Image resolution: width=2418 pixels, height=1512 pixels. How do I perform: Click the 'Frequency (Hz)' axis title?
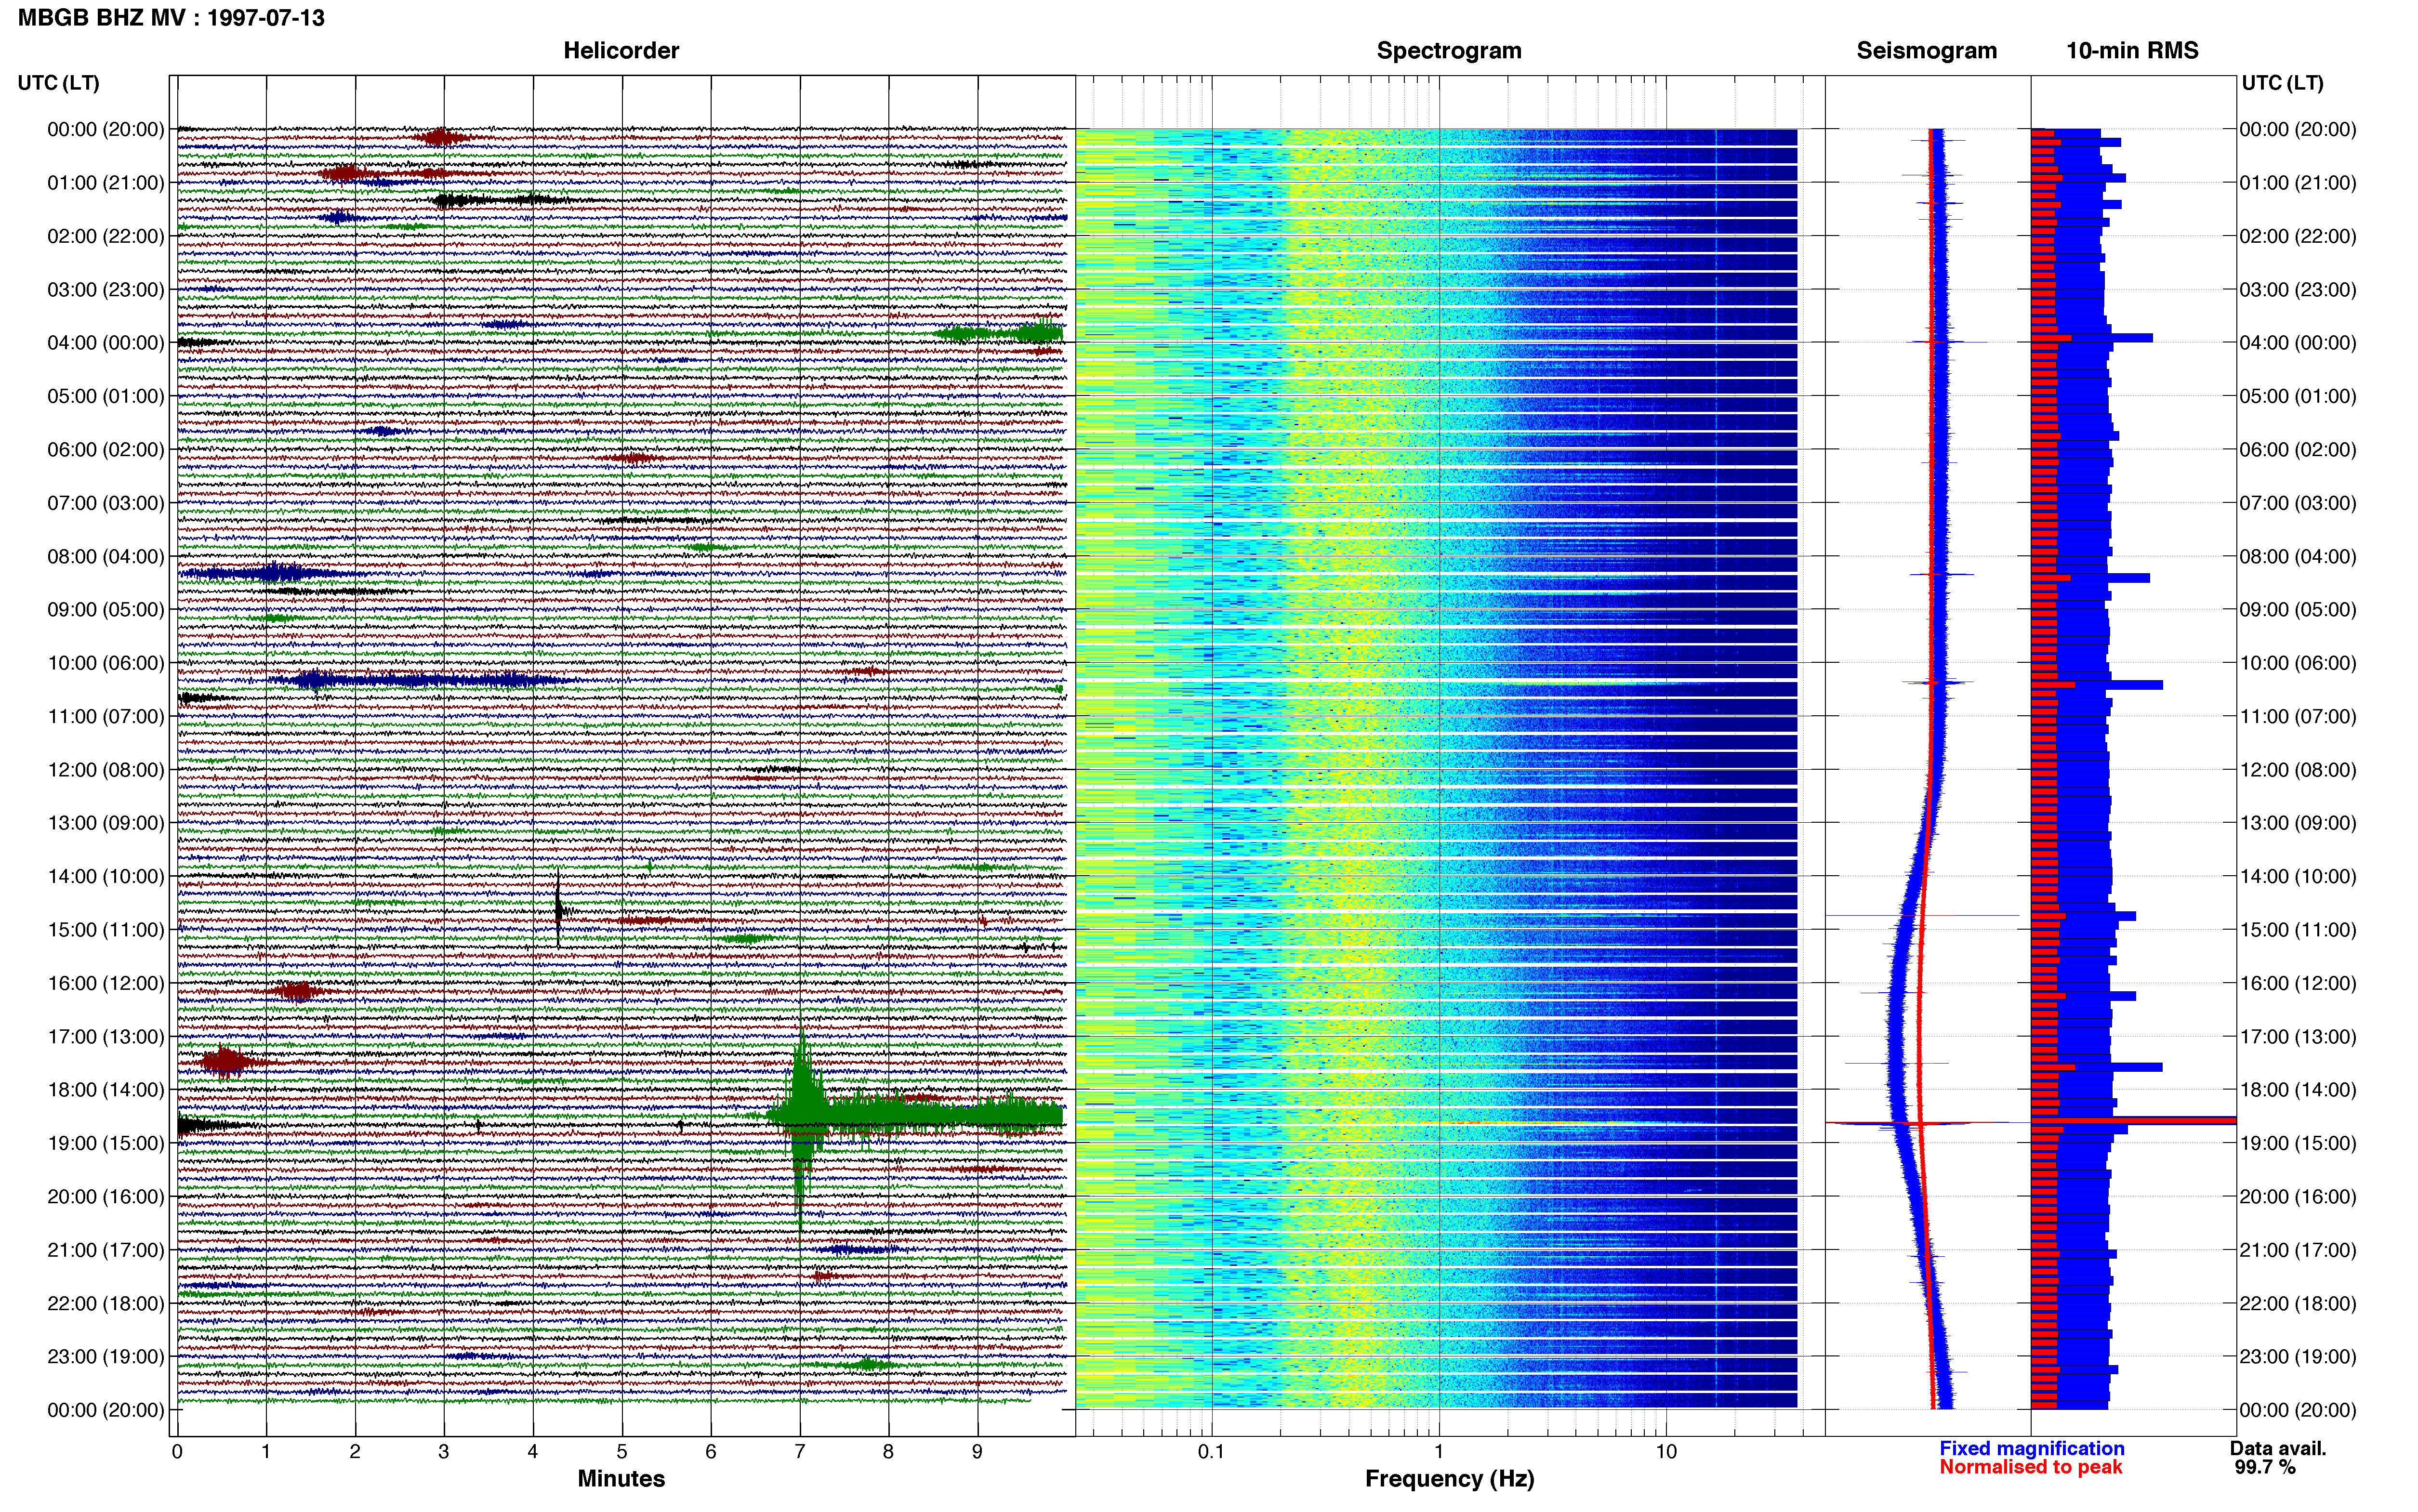tap(1449, 1479)
